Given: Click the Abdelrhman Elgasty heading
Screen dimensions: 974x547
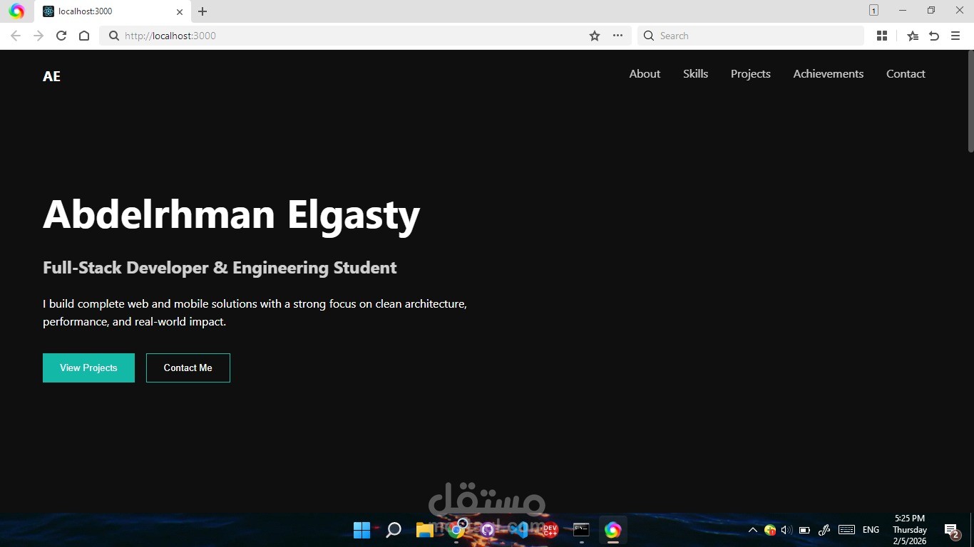Looking at the screenshot, I should [231, 214].
